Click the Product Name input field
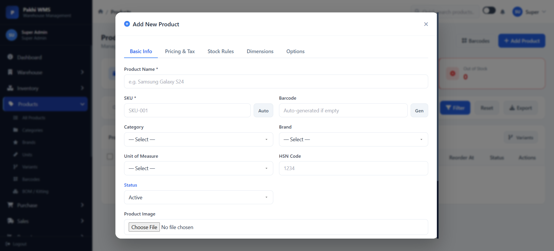This screenshot has width=554, height=251. point(276,81)
